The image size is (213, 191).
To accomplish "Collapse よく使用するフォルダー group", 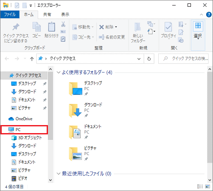I will coord(59,72).
